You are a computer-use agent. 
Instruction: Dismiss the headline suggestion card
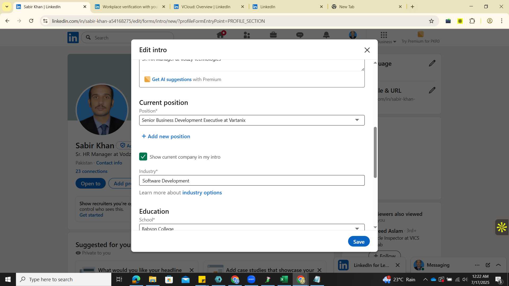[191, 270]
